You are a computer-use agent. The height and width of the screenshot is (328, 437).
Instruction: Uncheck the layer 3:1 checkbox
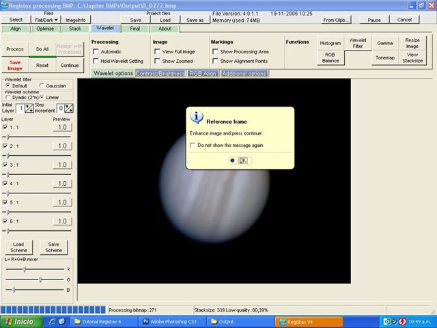pos(5,165)
